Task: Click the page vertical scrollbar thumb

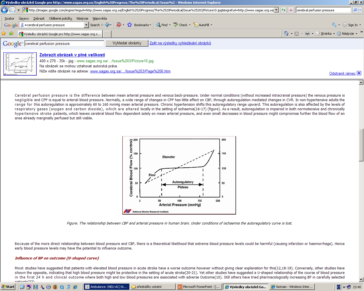Action: coord(361,145)
